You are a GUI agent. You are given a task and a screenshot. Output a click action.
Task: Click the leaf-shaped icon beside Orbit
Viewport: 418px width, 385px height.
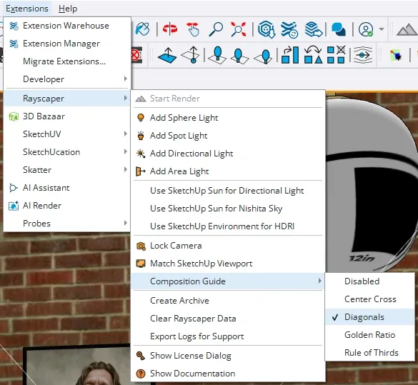coord(143,29)
